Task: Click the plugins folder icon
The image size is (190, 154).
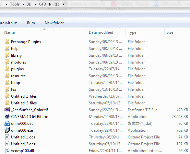Action: [7, 69]
